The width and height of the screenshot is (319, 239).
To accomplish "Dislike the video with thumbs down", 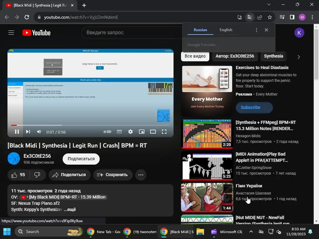I will [x=37, y=175].
